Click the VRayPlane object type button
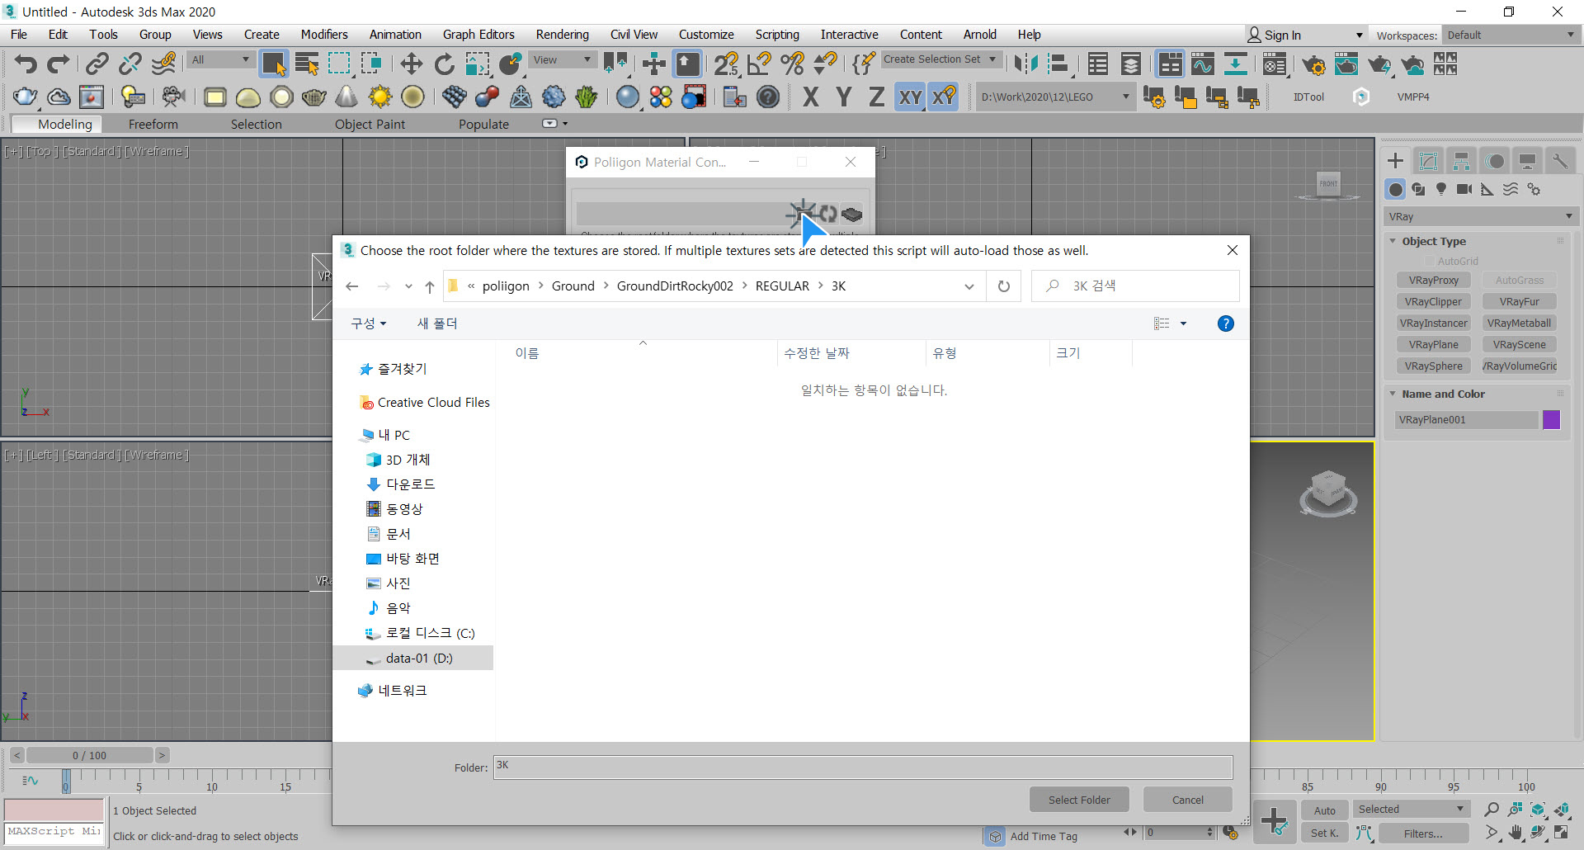Viewport: 1584px width, 850px height. click(1434, 345)
